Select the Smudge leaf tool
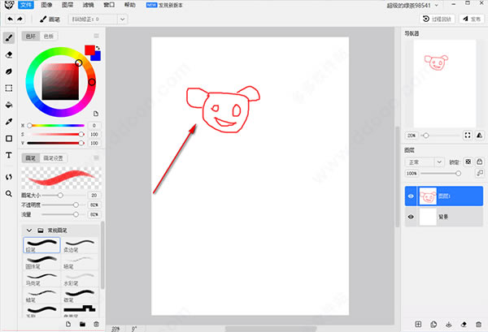The width and height of the screenshot is (488, 332). [x=9, y=71]
